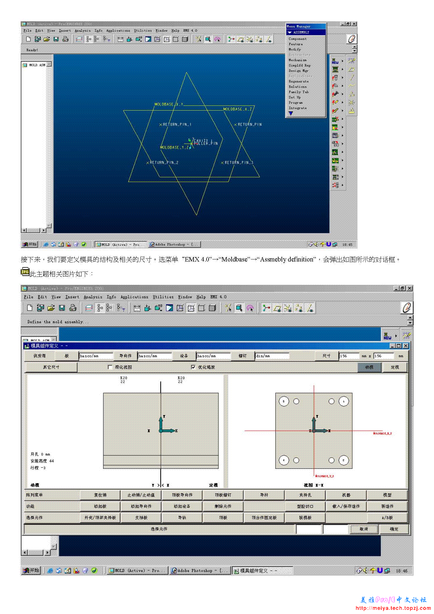Click Internet Explorer quick-launch icon on lower taskbar
This screenshot has width=434, height=614.
point(50,571)
